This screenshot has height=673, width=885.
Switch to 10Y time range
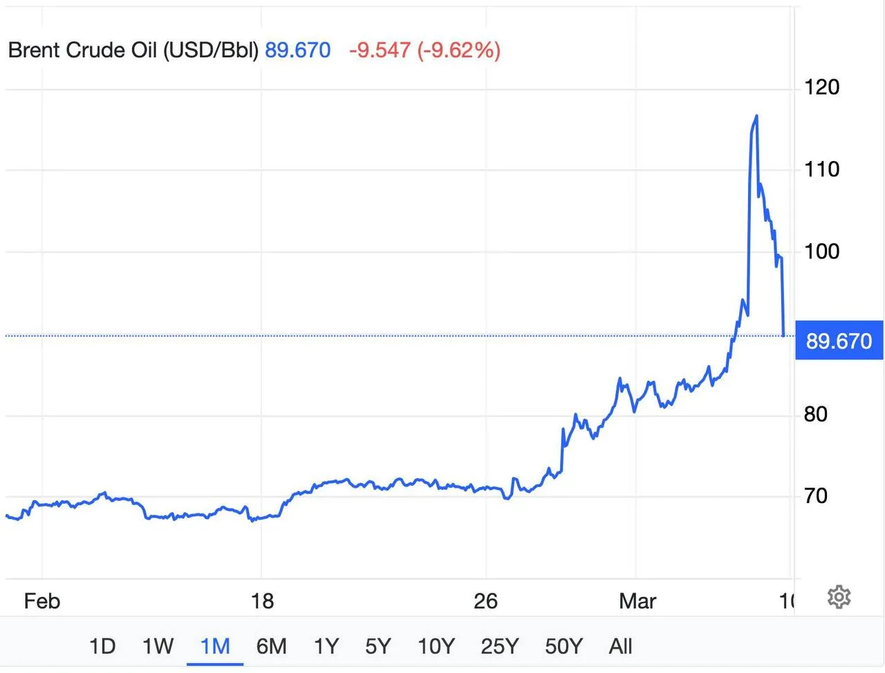(436, 647)
